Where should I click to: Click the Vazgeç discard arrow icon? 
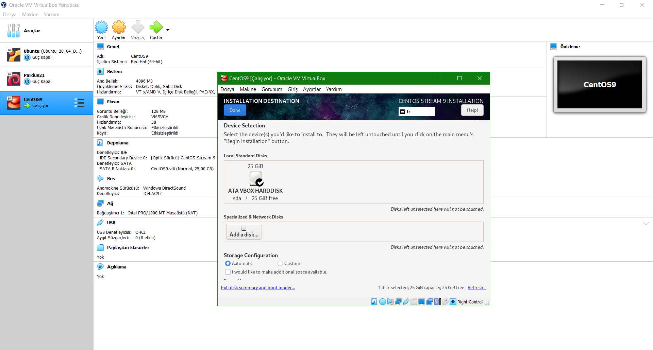coord(138,27)
